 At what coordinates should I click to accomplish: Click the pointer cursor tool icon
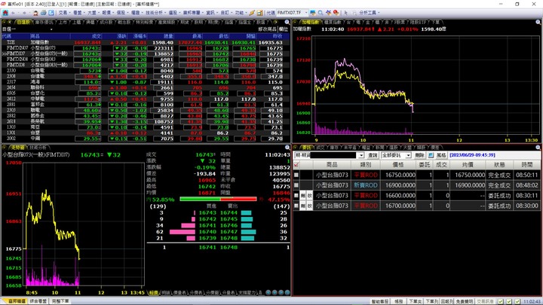tap(346, 13)
